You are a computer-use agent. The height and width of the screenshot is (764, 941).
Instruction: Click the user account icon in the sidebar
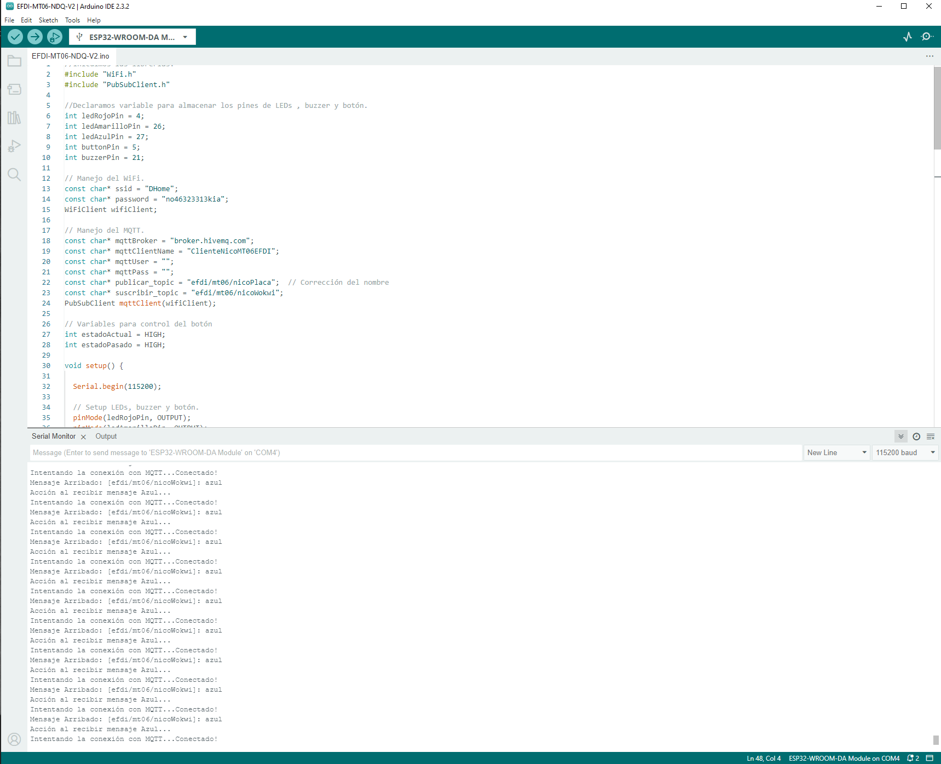click(x=14, y=739)
